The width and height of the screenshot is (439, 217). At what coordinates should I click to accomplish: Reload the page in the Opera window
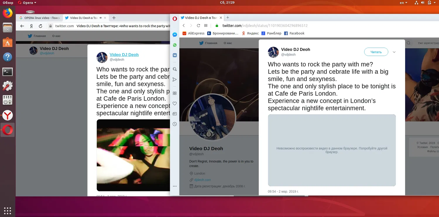(x=198, y=26)
